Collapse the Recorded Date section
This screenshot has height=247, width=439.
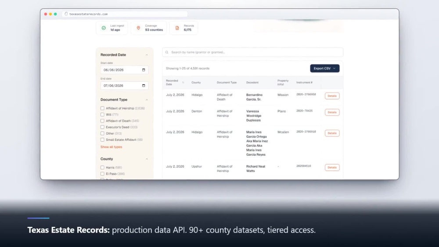(147, 55)
